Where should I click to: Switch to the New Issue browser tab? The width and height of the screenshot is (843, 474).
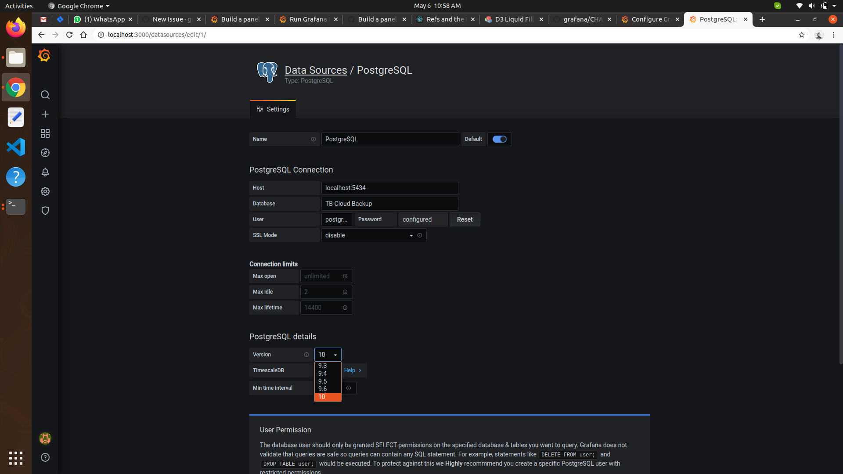point(172,19)
